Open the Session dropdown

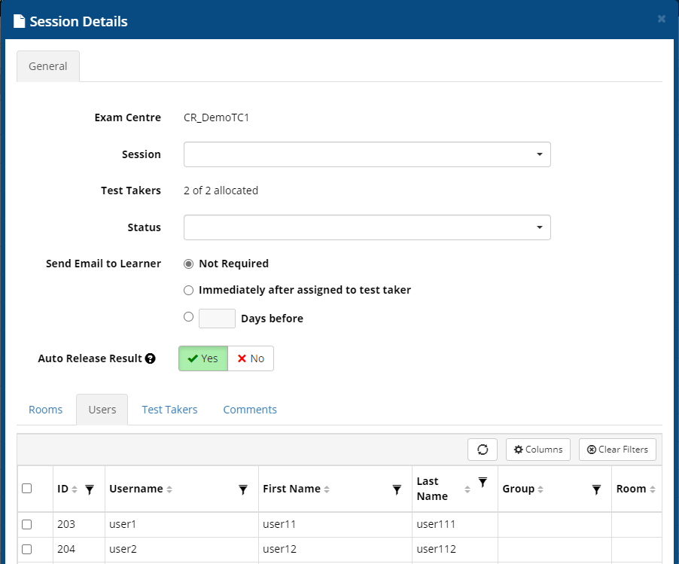point(367,154)
